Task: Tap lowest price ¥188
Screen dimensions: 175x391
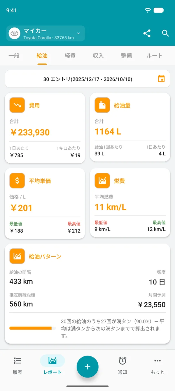Action: pos(16,231)
